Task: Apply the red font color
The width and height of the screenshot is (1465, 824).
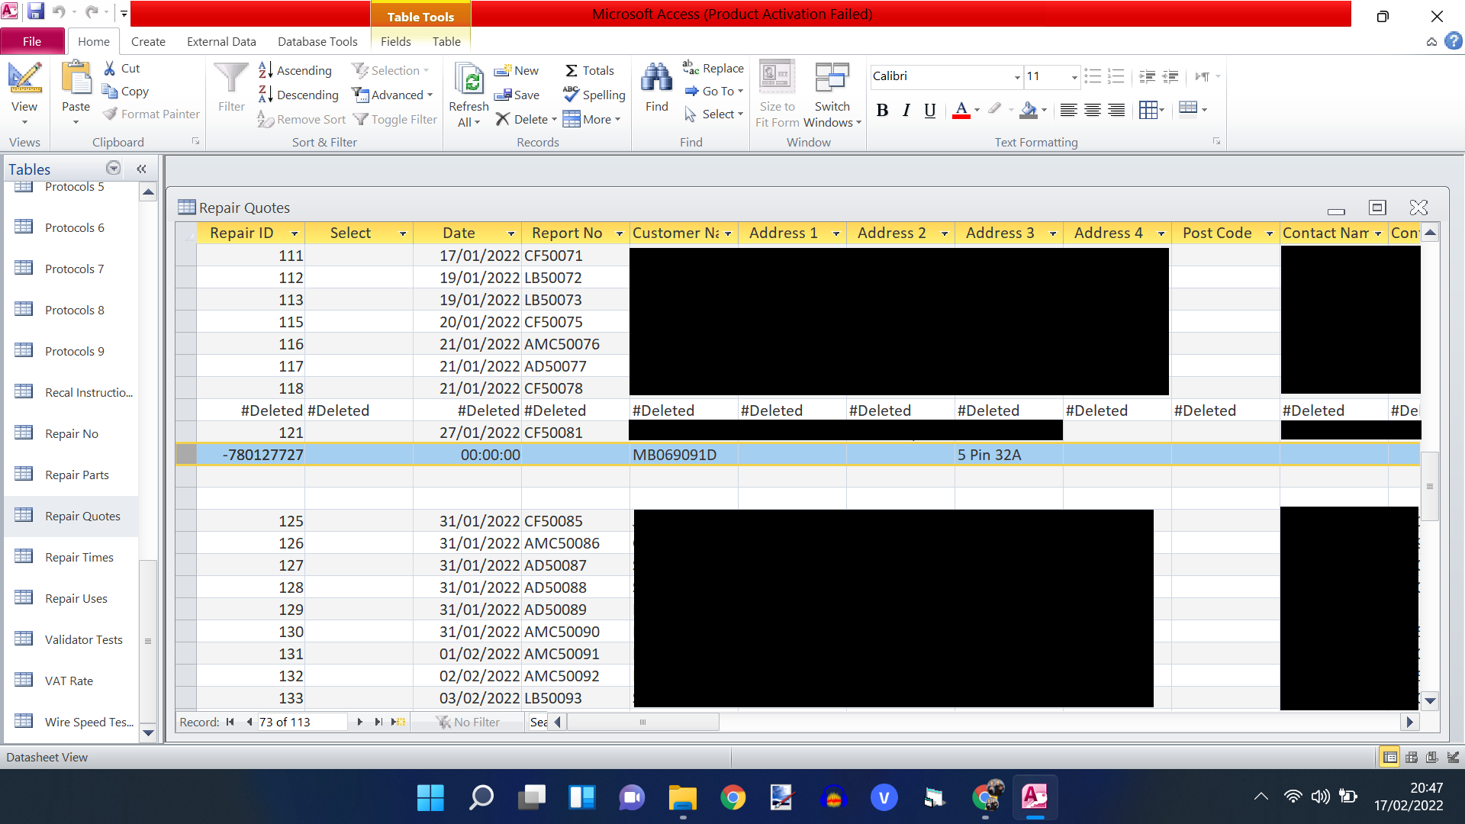Action: pos(961,111)
